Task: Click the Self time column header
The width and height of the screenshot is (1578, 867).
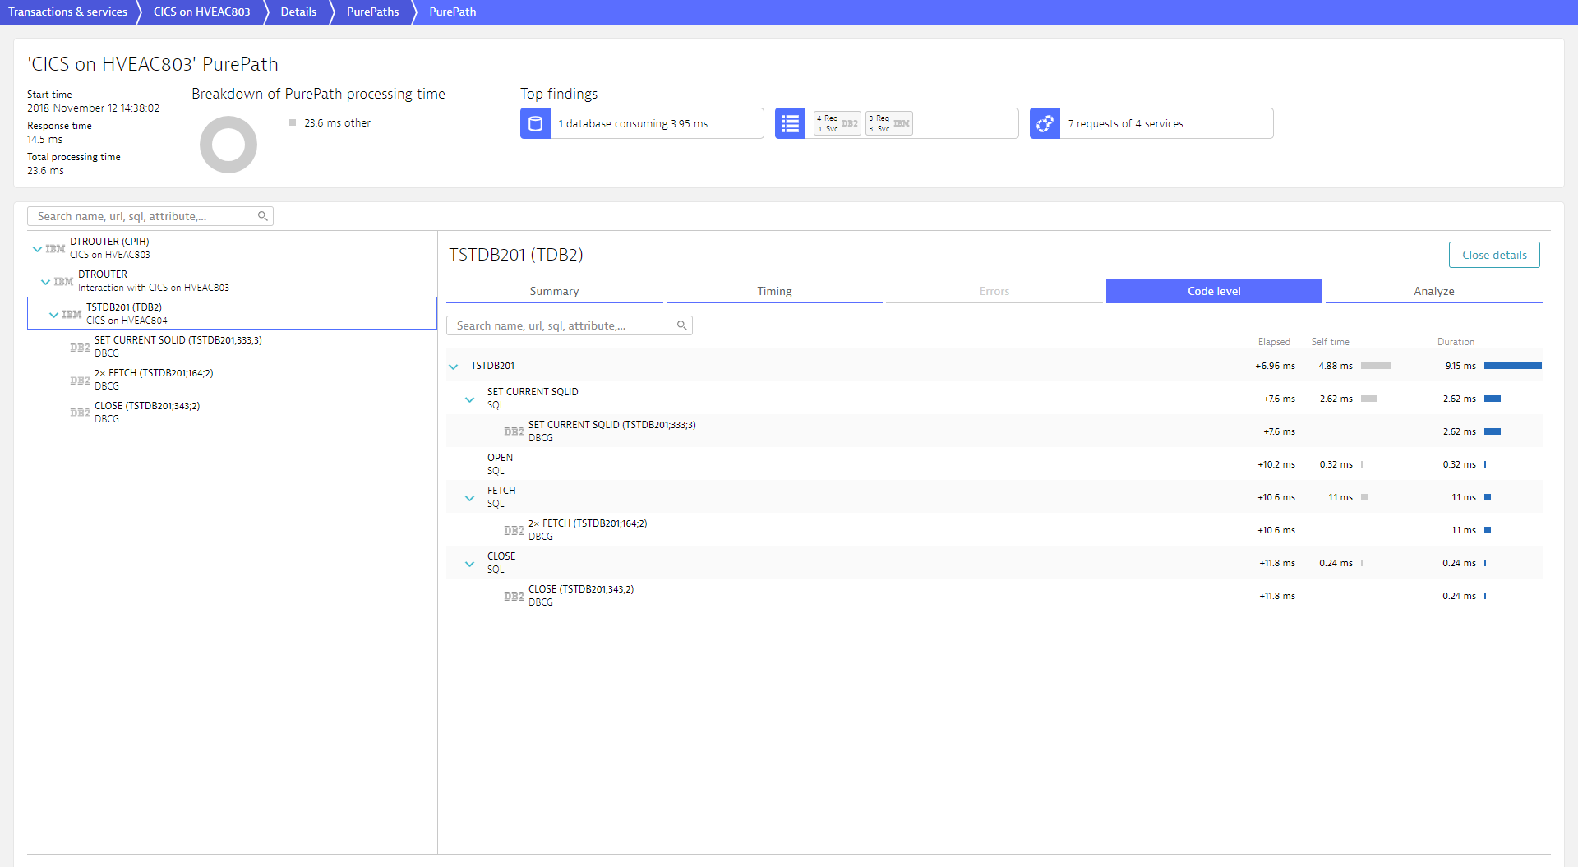Action: point(1330,342)
